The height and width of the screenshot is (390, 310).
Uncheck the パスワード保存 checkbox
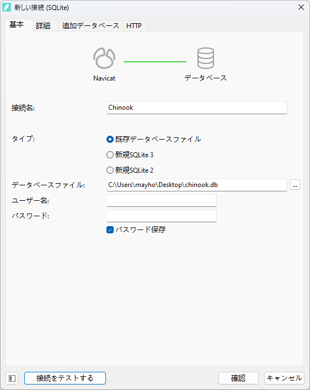(110, 230)
